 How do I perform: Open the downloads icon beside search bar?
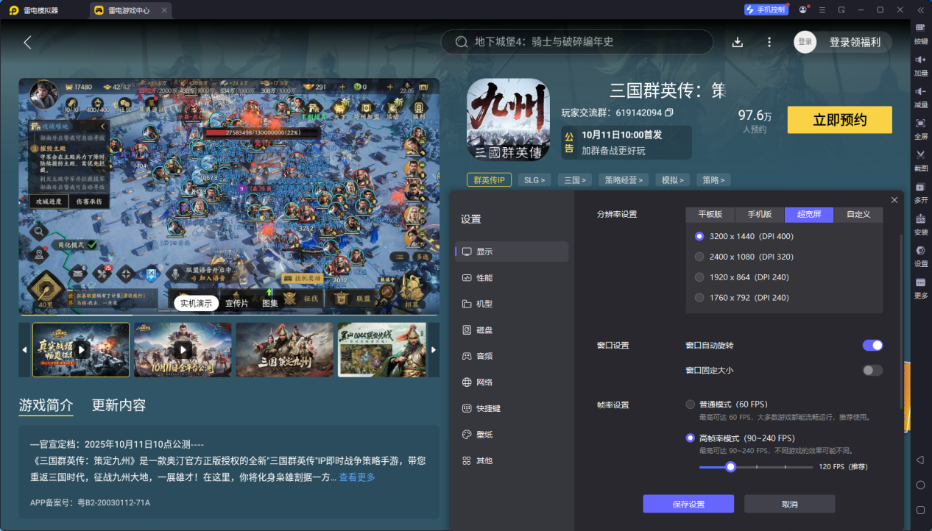click(738, 42)
